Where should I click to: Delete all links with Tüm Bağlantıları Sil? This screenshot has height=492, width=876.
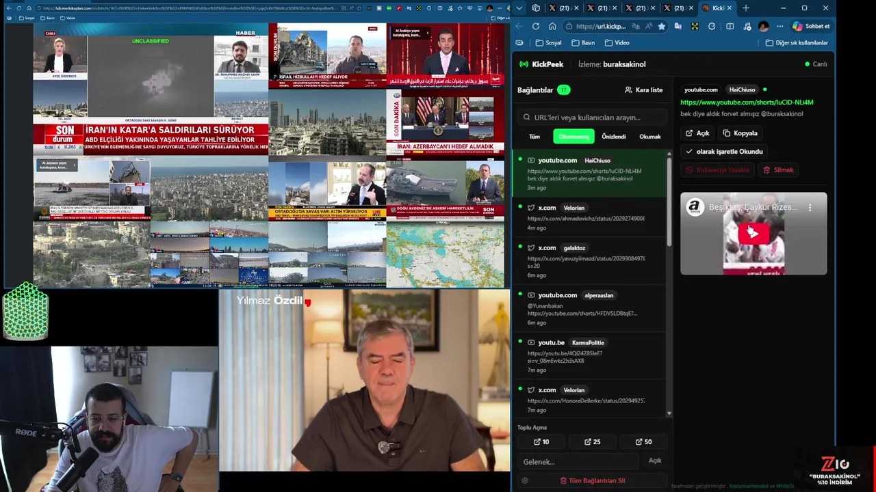click(593, 480)
